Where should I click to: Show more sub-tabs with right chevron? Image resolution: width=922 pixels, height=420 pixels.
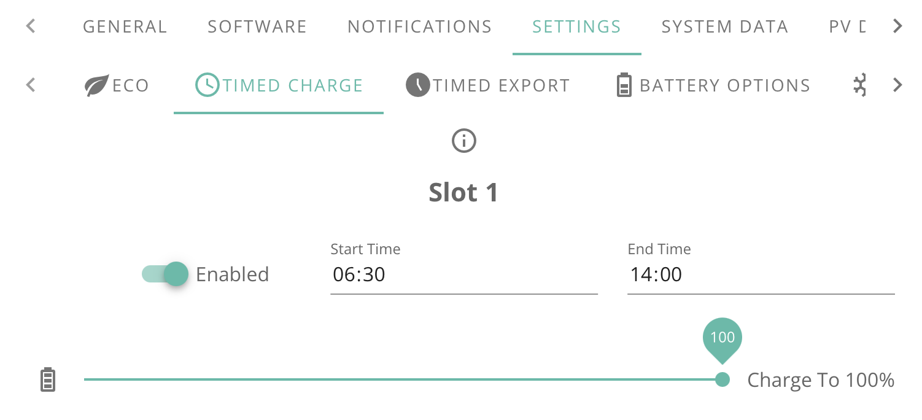point(897,85)
